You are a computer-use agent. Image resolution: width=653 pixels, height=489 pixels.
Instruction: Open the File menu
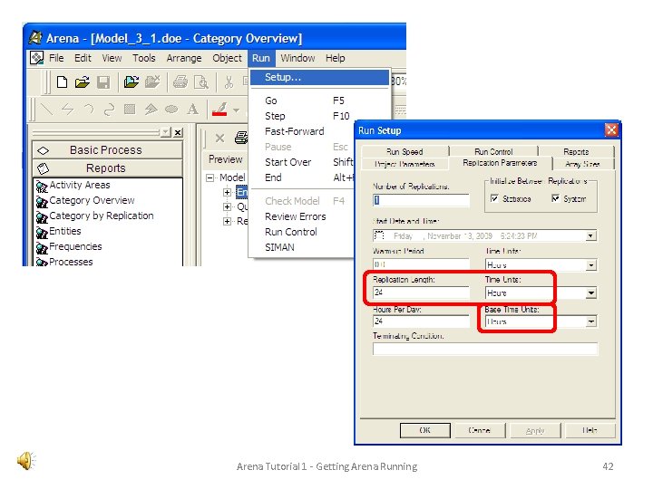point(56,58)
